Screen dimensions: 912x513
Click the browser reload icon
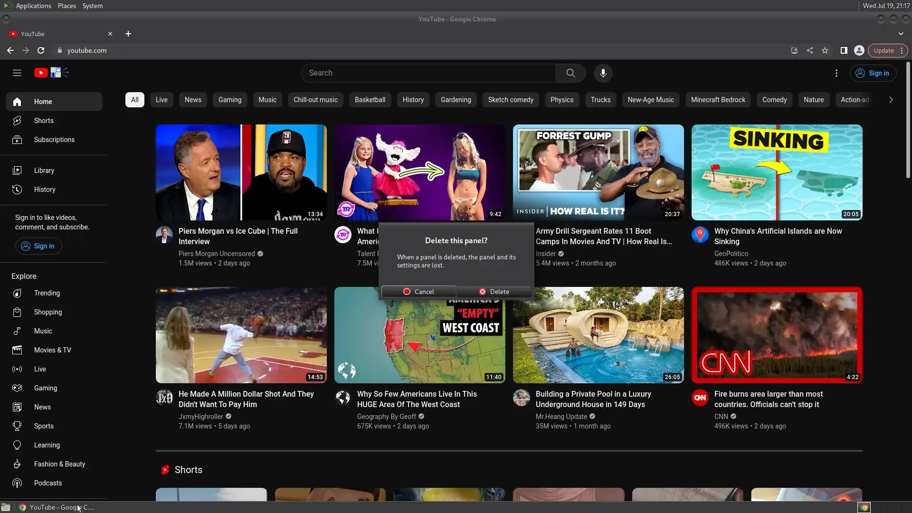(x=41, y=50)
